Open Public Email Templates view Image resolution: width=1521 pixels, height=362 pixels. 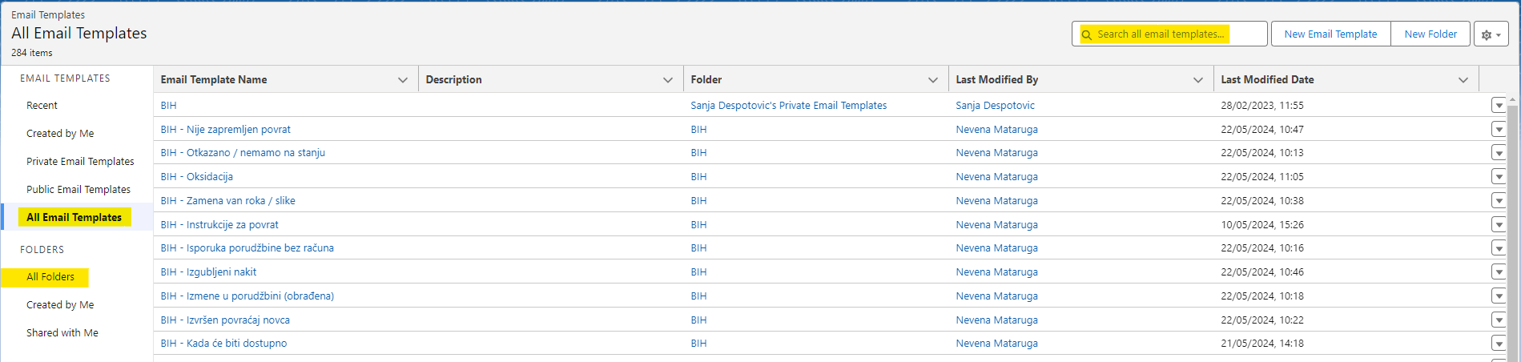click(78, 190)
